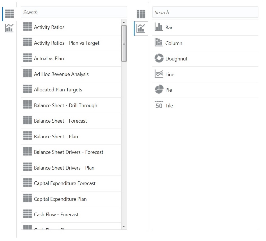Select the Pie chart type icon
Image resolution: width=266 pixels, height=241 pixels.
click(159, 90)
